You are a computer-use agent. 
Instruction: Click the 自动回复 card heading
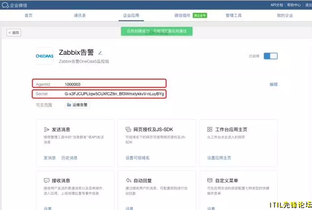click(143, 181)
